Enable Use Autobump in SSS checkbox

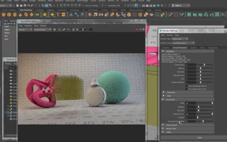187,89
